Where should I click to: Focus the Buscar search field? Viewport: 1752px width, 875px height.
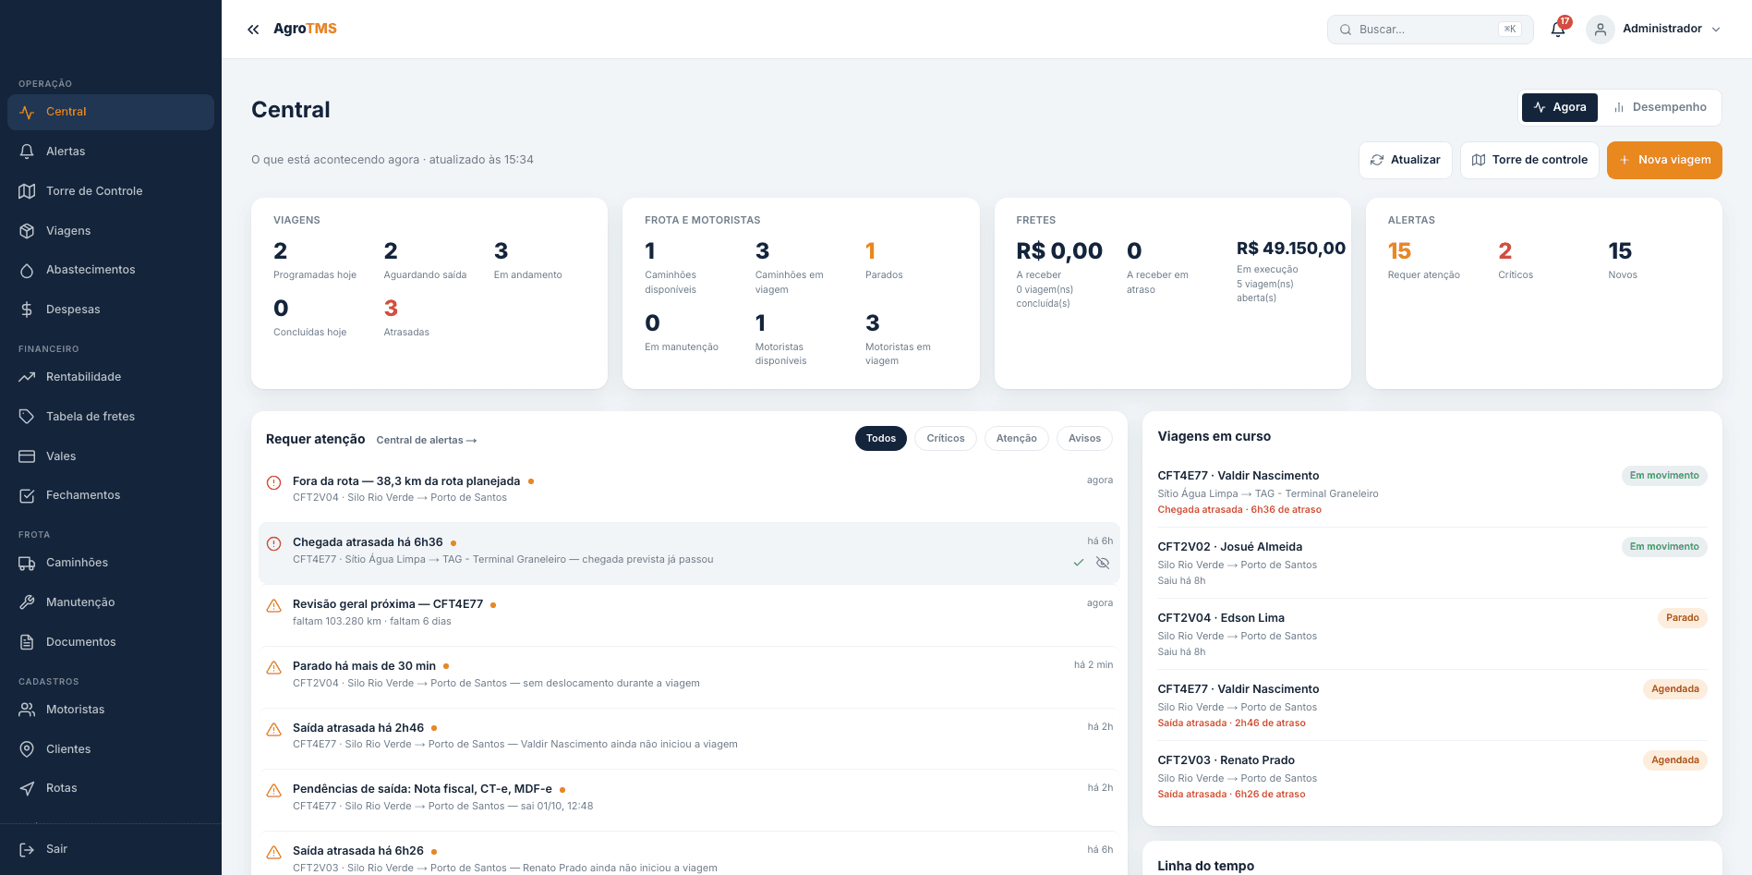[1430, 30]
